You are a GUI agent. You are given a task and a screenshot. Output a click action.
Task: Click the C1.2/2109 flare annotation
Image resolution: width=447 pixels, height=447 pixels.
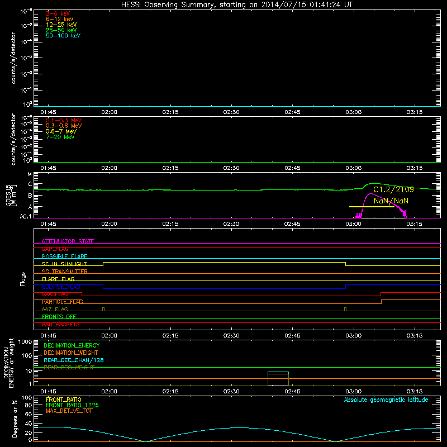tap(393, 189)
